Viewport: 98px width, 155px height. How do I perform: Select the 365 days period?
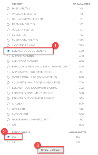tap(8, 137)
